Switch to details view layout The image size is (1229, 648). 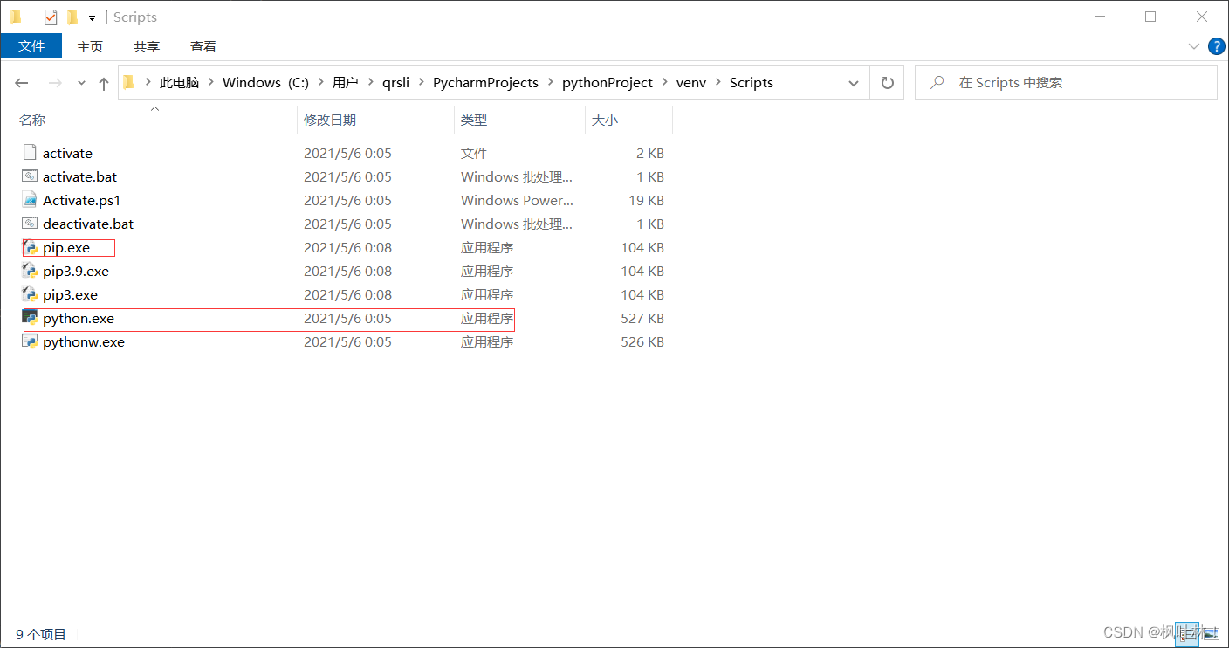pos(1186,632)
